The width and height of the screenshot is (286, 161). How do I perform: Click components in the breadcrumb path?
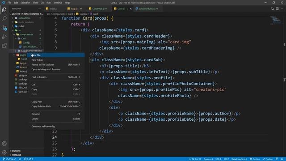coord(59,14)
